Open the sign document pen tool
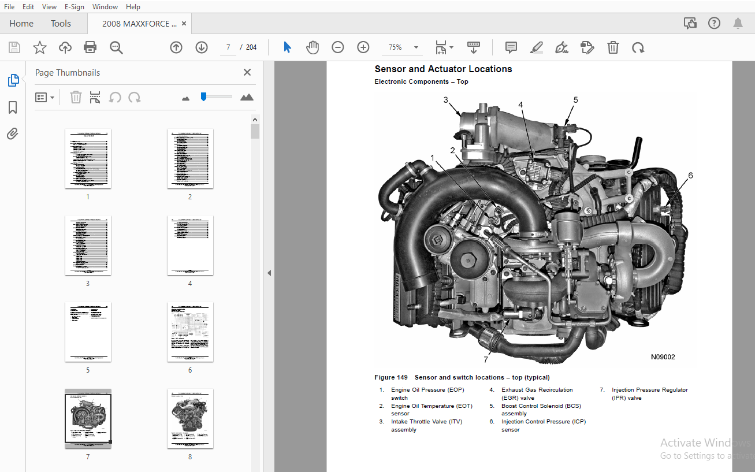This screenshot has height=472, width=755. tap(561, 47)
